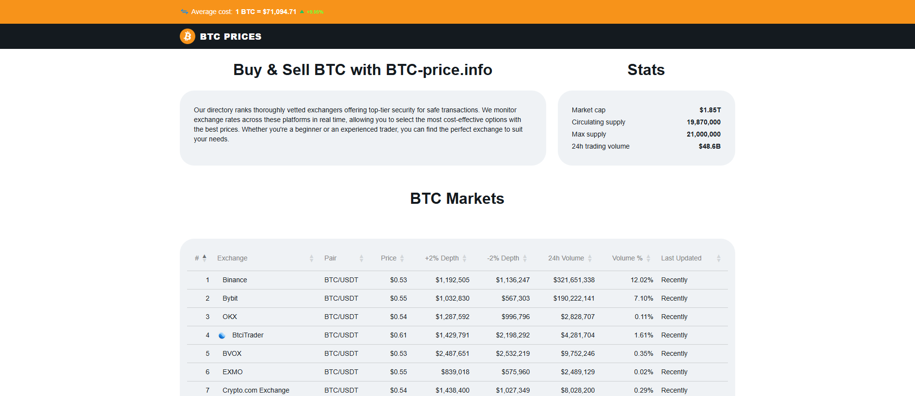Sort table by Exchange column
Screen dimensions: 915x396
(312, 259)
